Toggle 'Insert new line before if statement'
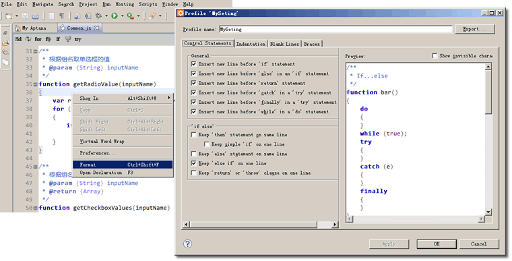Screen dimensions: 512x261 [193, 64]
